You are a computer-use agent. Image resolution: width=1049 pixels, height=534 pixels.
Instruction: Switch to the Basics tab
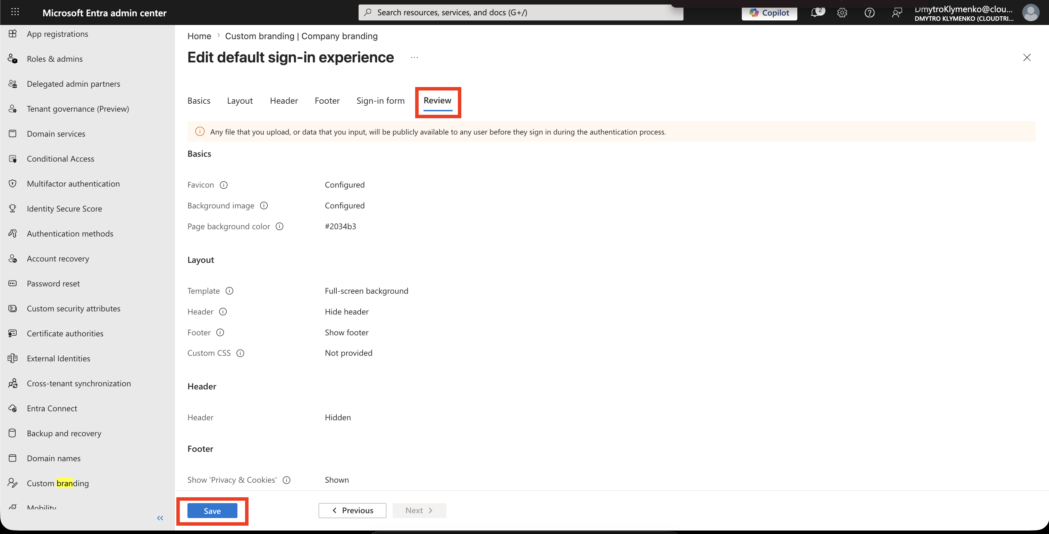[x=199, y=101]
